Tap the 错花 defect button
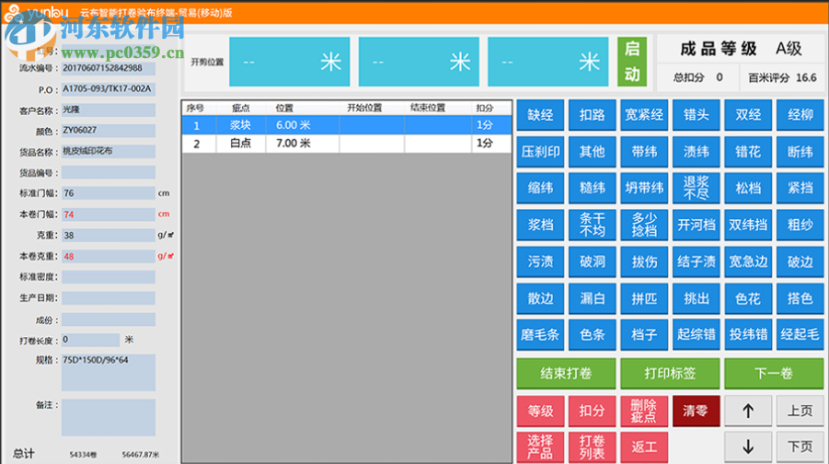Viewport: 829px width, 464px height. click(748, 152)
